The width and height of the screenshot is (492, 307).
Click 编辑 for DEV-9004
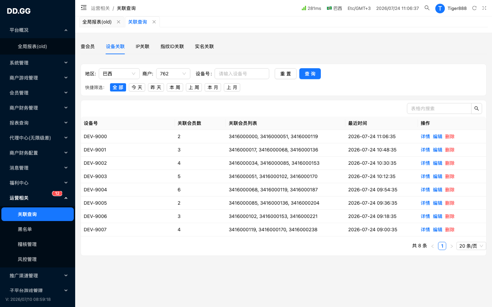[x=438, y=190]
